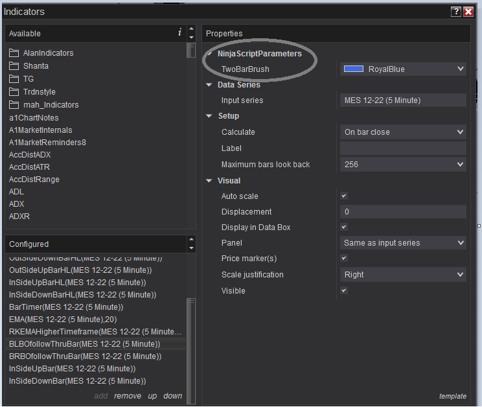Select AccDistADX indicator

point(30,155)
